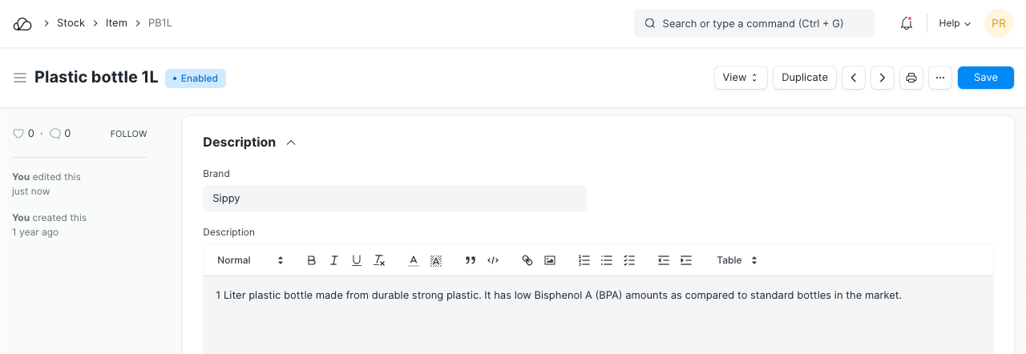Insert a code block

pos(493,260)
